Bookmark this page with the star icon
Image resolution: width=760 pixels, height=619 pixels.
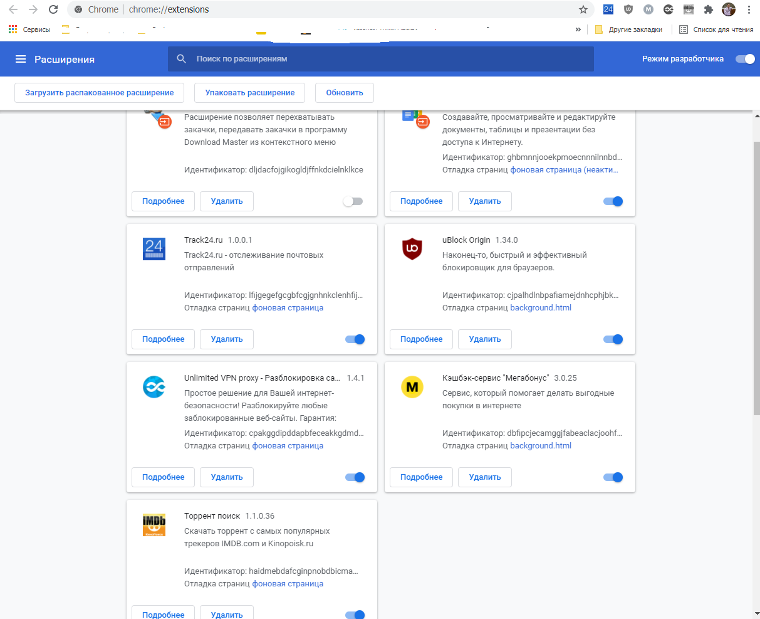[583, 9]
